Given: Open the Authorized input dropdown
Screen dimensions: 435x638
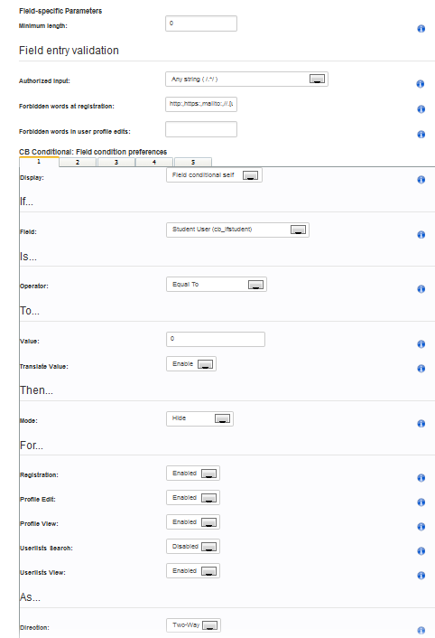Looking at the screenshot, I should pos(246,79).
